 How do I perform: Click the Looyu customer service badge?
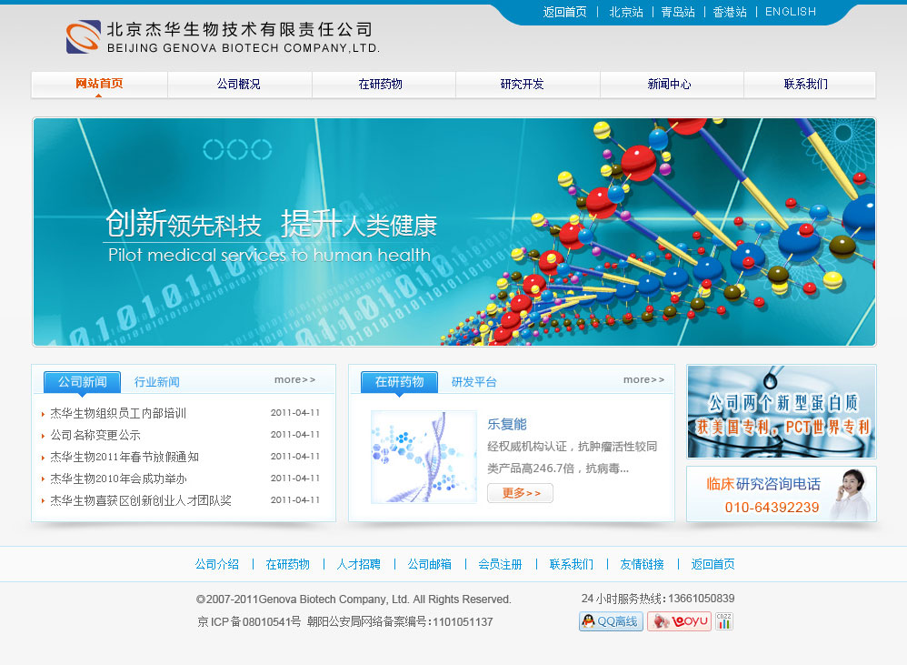679,621
